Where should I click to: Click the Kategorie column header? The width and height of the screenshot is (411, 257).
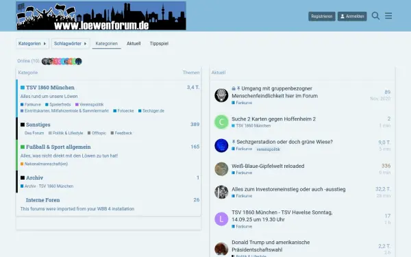[x=28, y=73]
